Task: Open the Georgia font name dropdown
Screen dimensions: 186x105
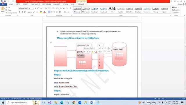Action: coord(28,8)
